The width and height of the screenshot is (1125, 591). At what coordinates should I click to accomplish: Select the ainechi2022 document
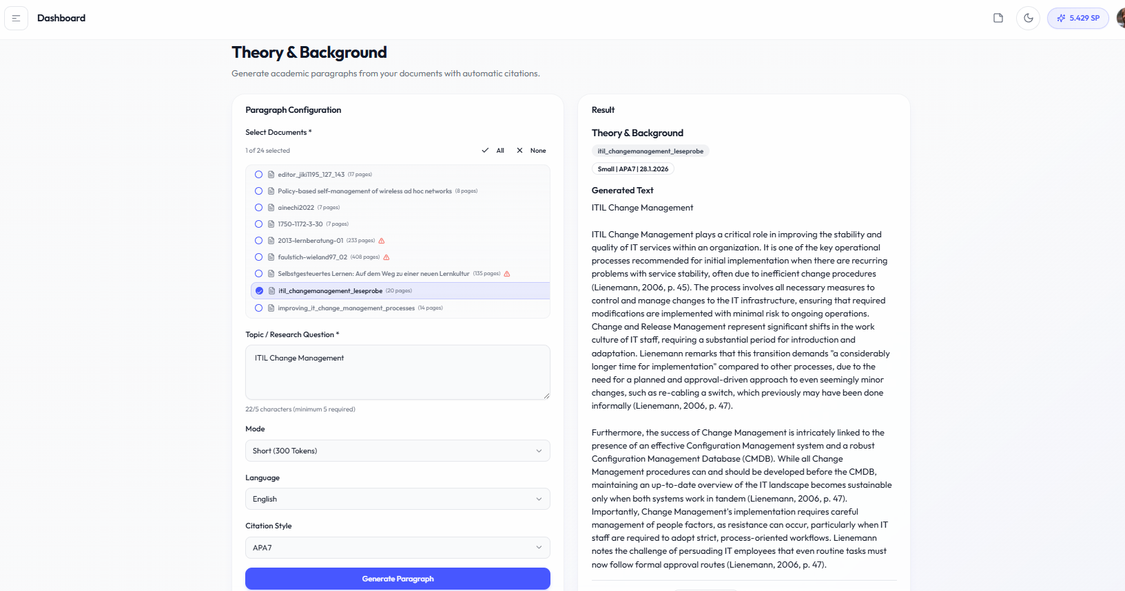click(x=259, y=208)
